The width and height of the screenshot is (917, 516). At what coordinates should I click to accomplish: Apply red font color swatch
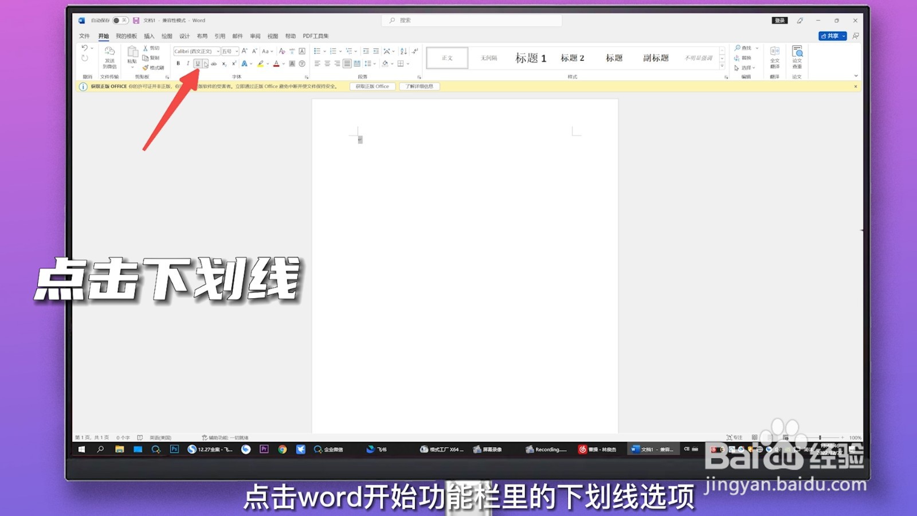276,64
